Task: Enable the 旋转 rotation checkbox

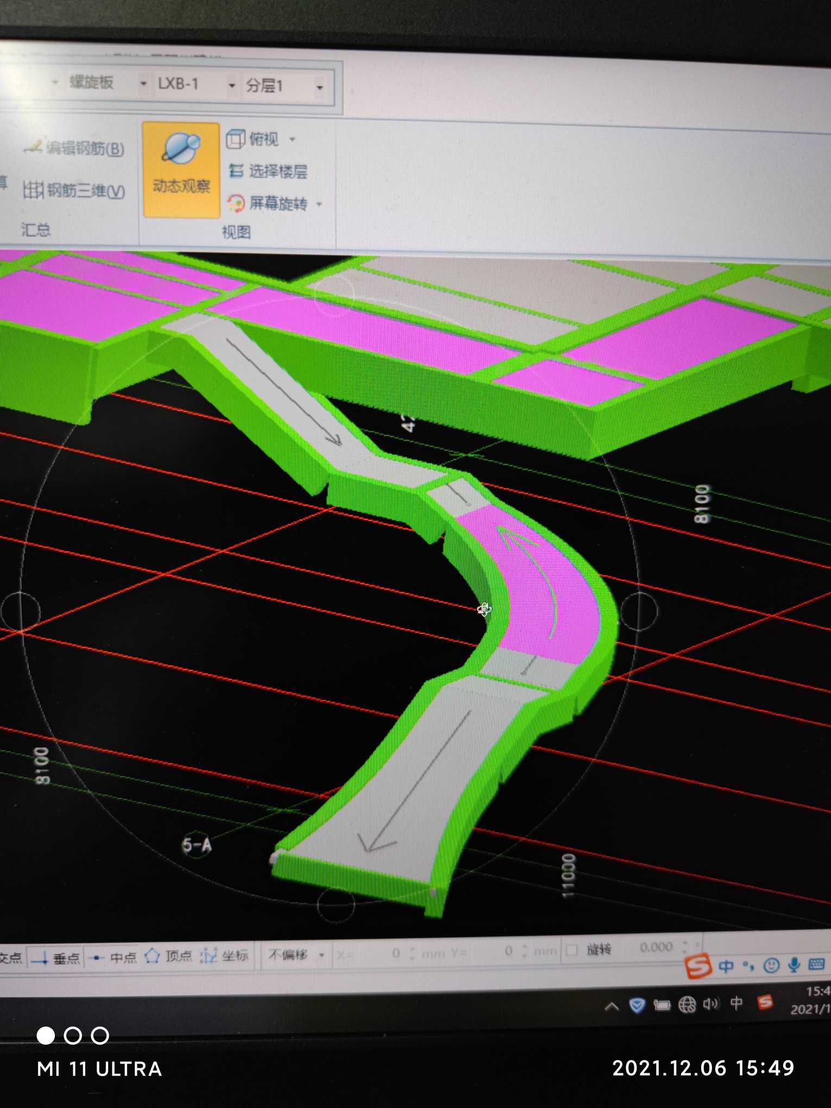Action: pyautogui.click(x=571, y=950)
